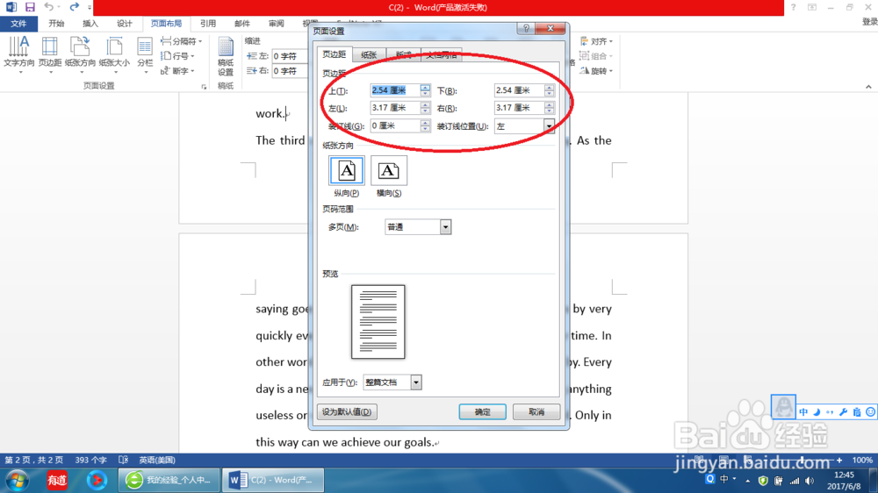The height and width of the screenshot is (493, 878).
Task: Switch to the Design (设计) tab
Action: click(125, 24)
